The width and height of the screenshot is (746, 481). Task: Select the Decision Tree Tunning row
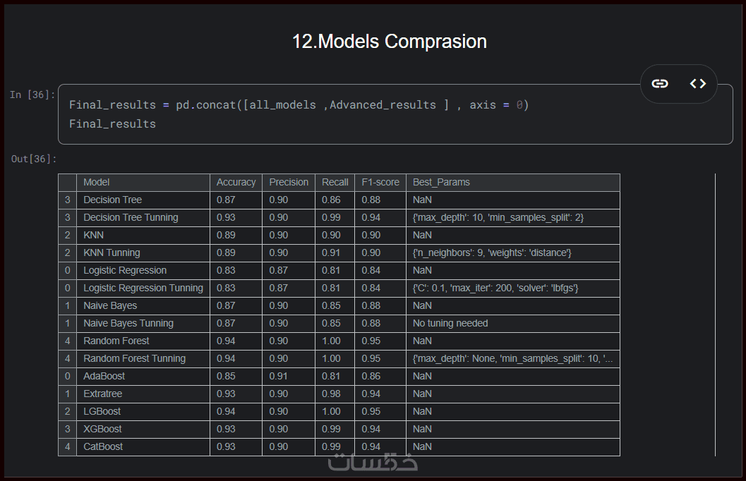pos(131,217)
